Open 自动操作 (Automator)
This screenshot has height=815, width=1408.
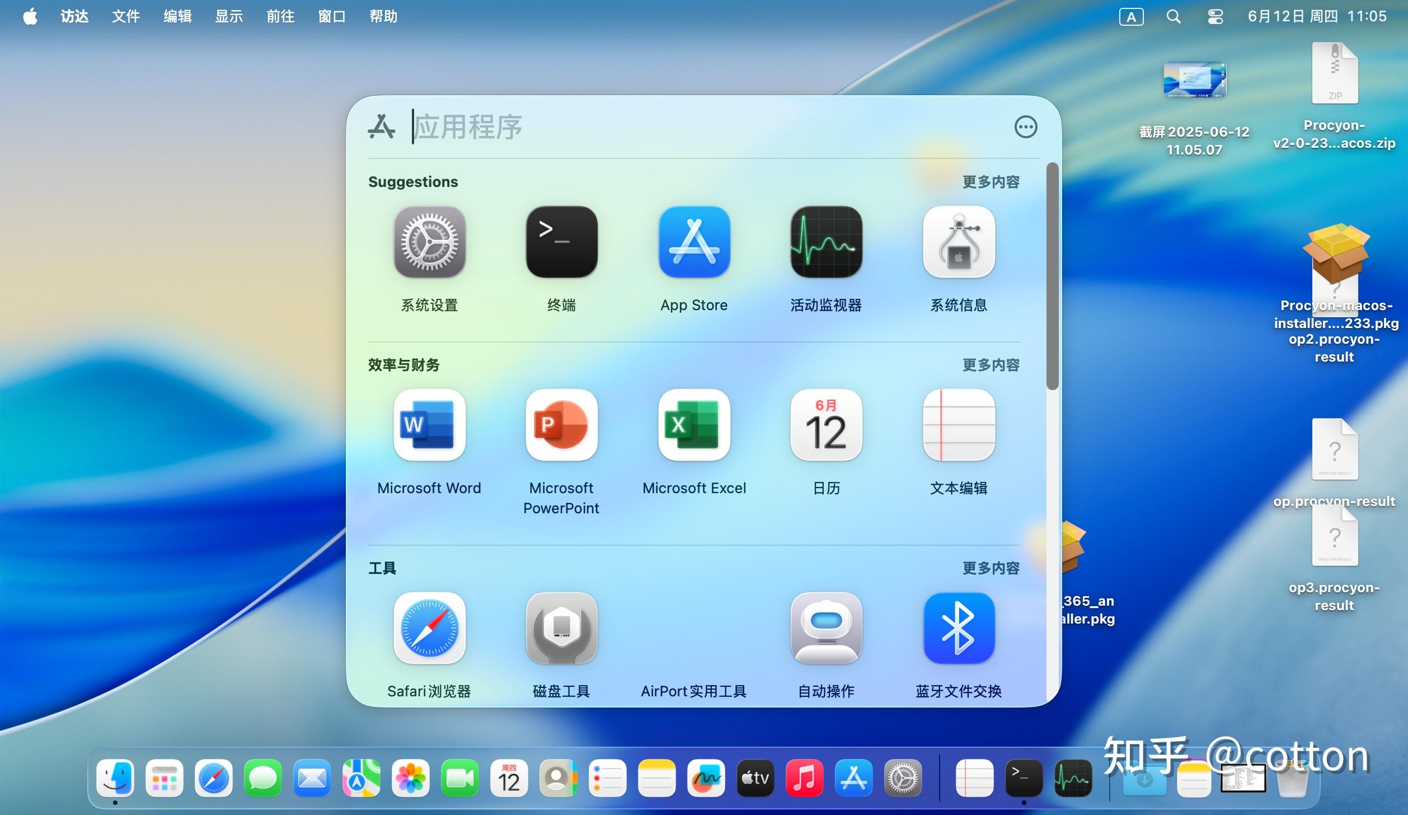click(x=827, y=628)
